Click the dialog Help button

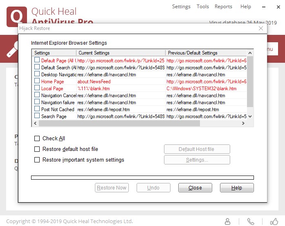(237, 188)
